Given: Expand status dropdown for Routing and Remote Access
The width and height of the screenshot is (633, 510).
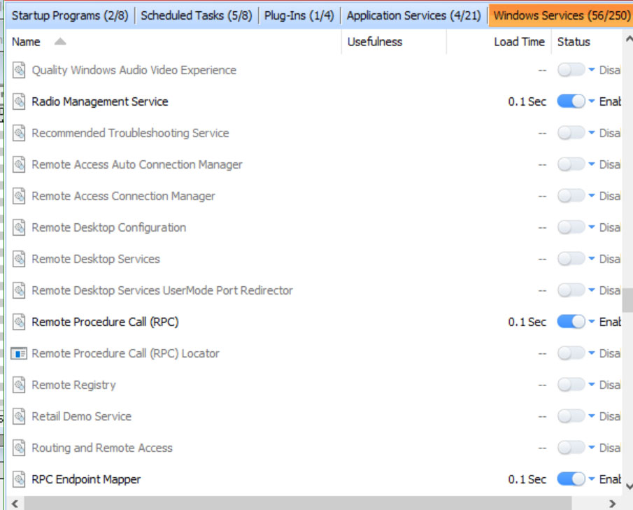Looking at the screenshot, I should pos(592,448).
